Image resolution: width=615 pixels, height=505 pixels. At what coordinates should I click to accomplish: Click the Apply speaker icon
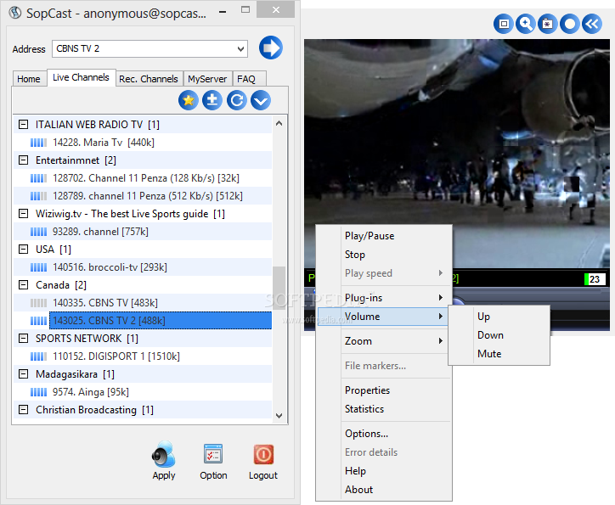click(164, 454)
